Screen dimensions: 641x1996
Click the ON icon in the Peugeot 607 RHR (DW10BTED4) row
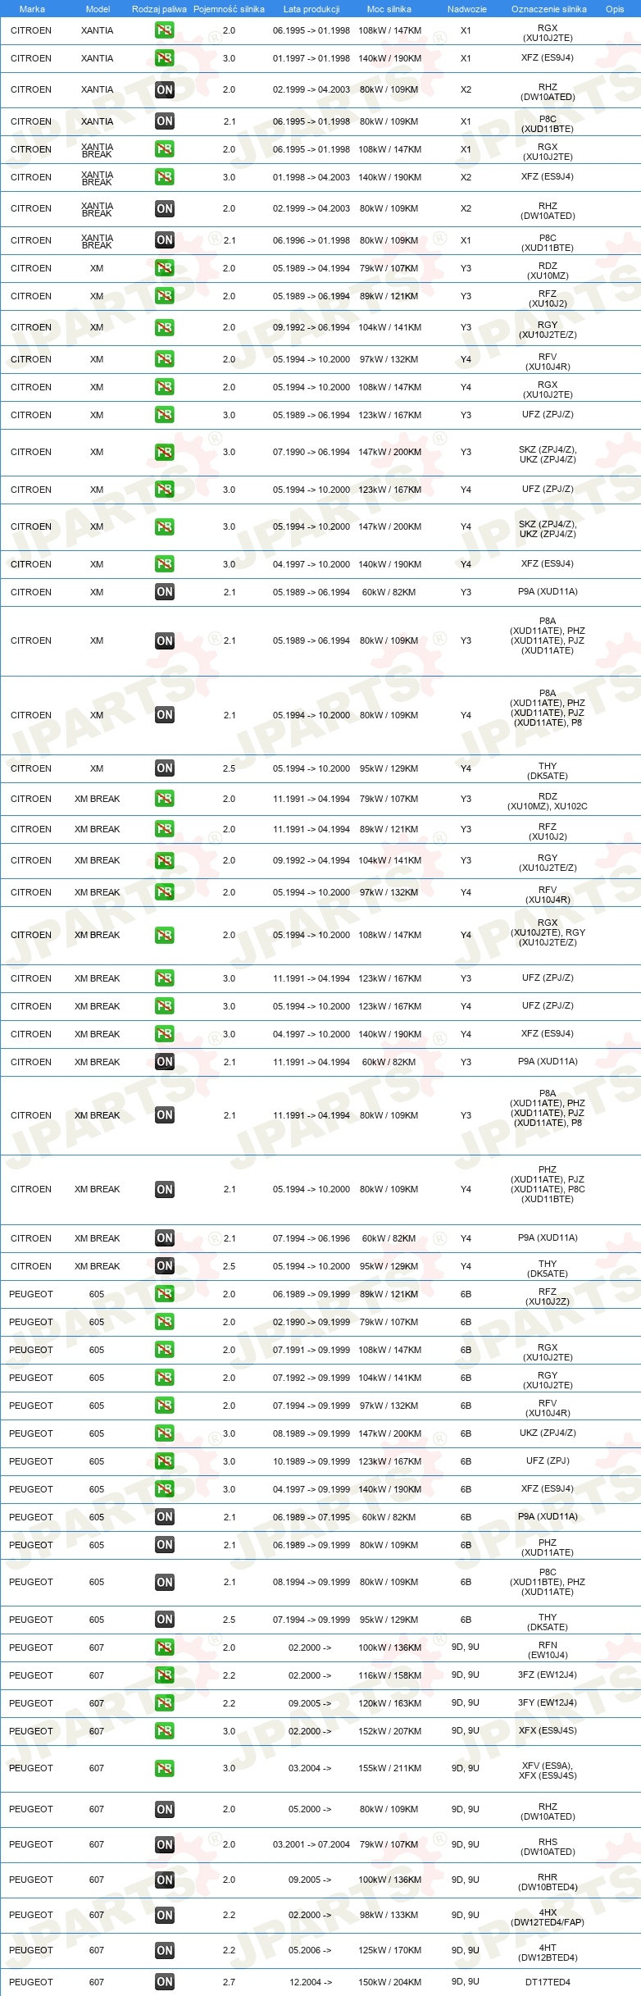[165, 1880]
